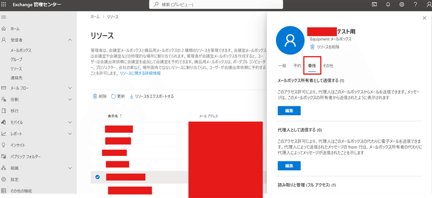Viewport: 432px width, 198px height.
Task: Click 編集 under 代理人として送信する
Action: click(289, 166)
